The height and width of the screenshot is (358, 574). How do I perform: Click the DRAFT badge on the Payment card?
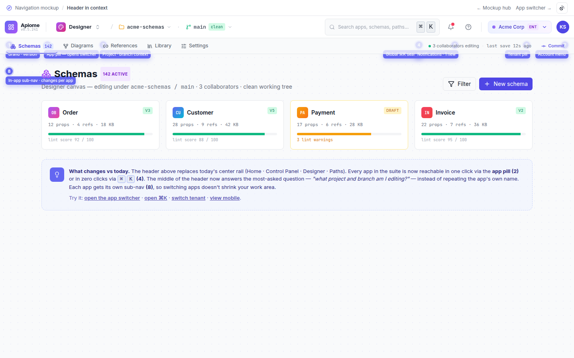(392, 111)
